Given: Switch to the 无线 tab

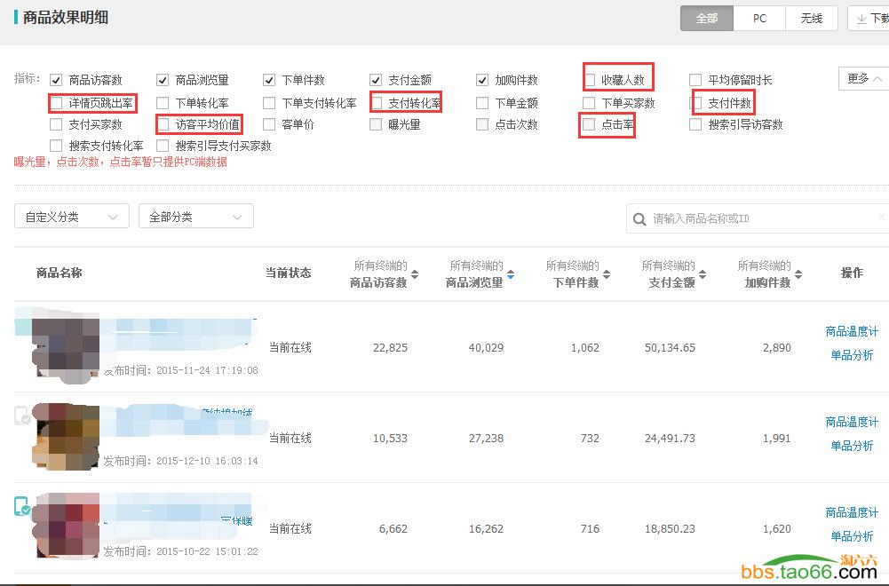Looking at the screenshot, I should (x=811, y=18).
